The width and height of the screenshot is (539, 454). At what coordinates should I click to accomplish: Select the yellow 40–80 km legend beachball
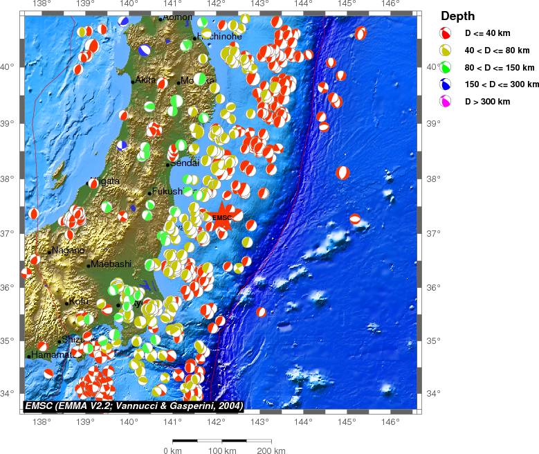tap(446, 51)
